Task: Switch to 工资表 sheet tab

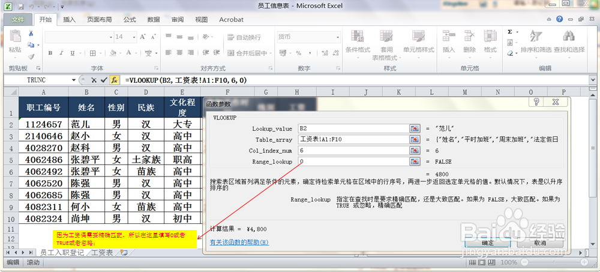Action: coord(102,252)
